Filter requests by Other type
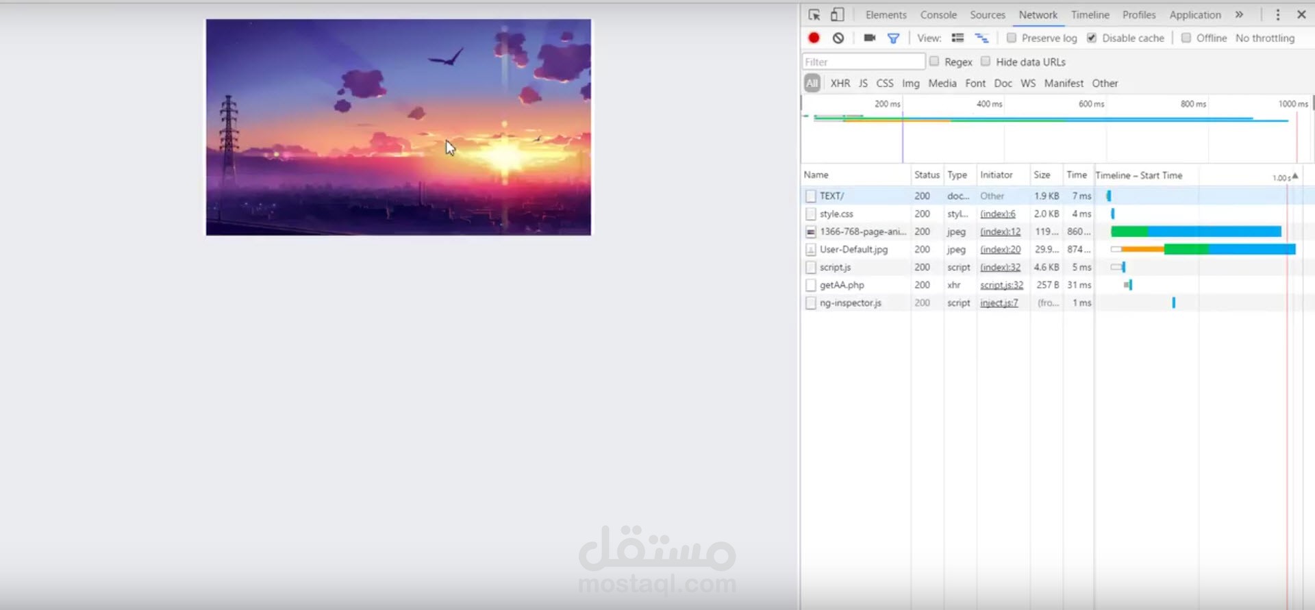The image size is (1315, 610). click(x=1105, y=83)
